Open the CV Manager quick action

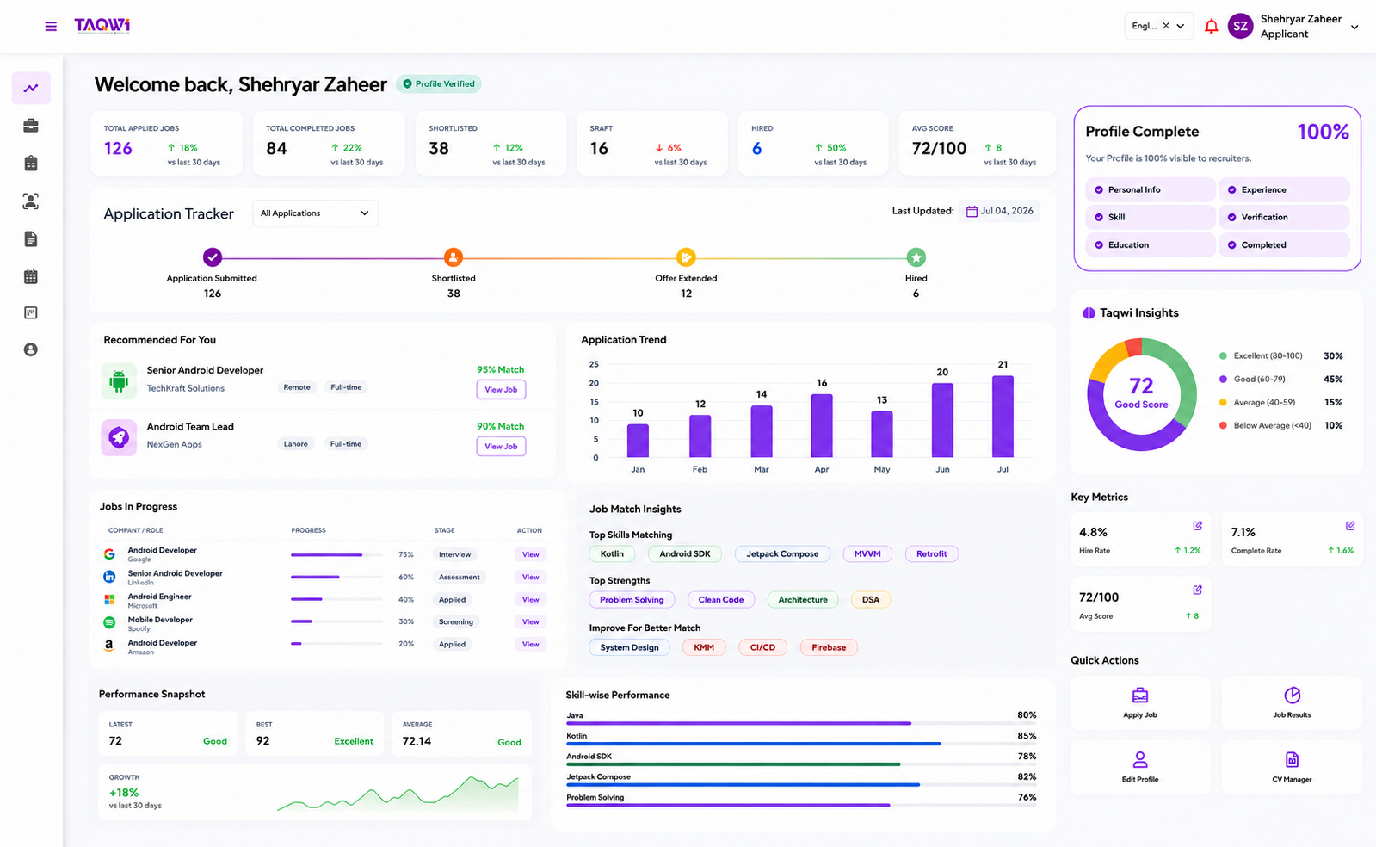(1292, 767)
